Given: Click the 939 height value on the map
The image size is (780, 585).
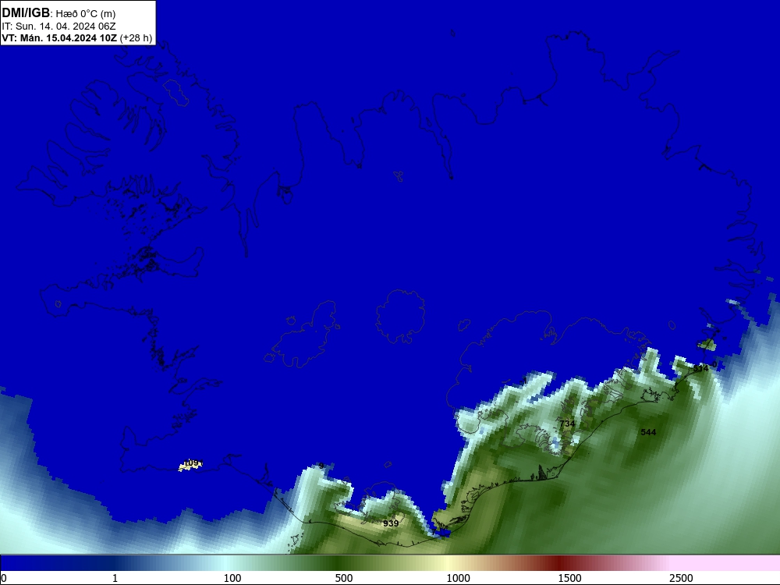Looking at the screenshot, I should pos(391,523).
